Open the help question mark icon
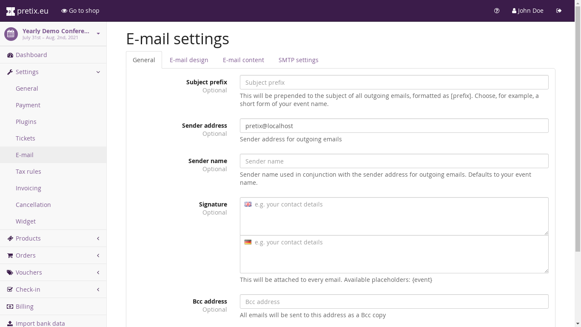 [497, 11]
